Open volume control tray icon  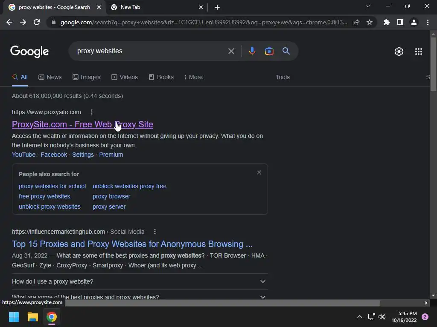[x=382, y=317]
